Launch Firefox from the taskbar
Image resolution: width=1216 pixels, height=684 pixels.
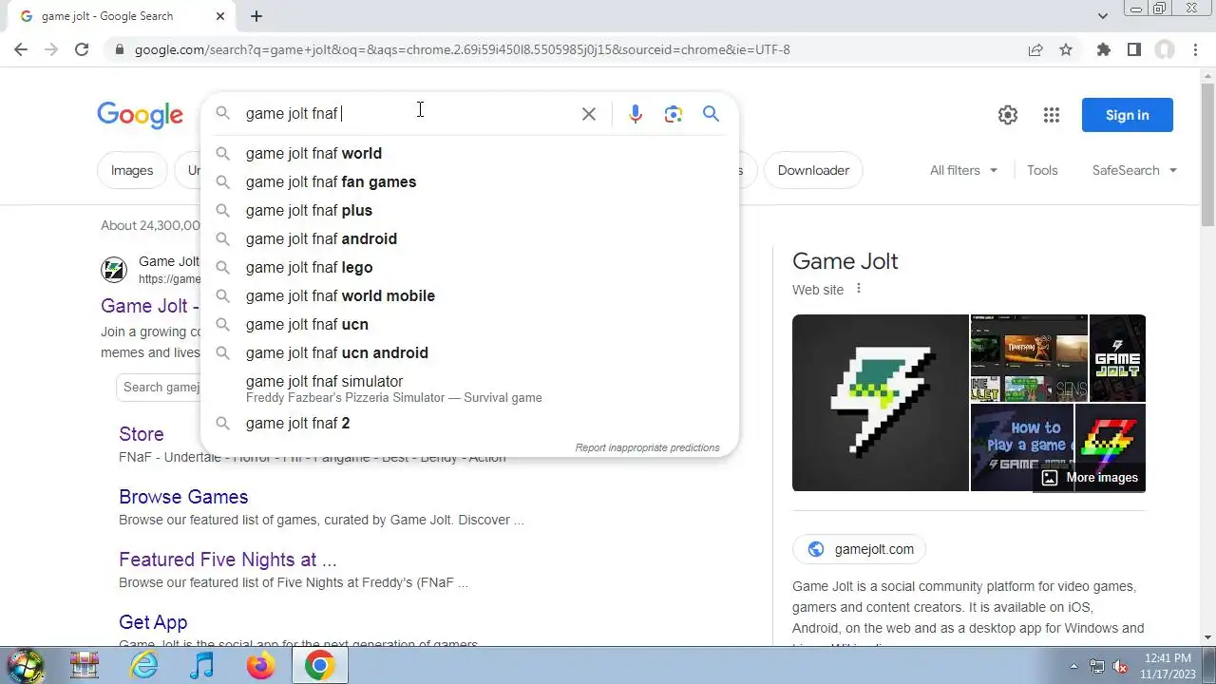point(260,666)
